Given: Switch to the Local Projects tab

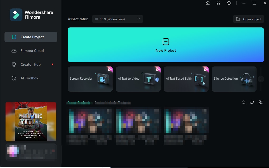Looking at the screenshot, I should [79, 103].
